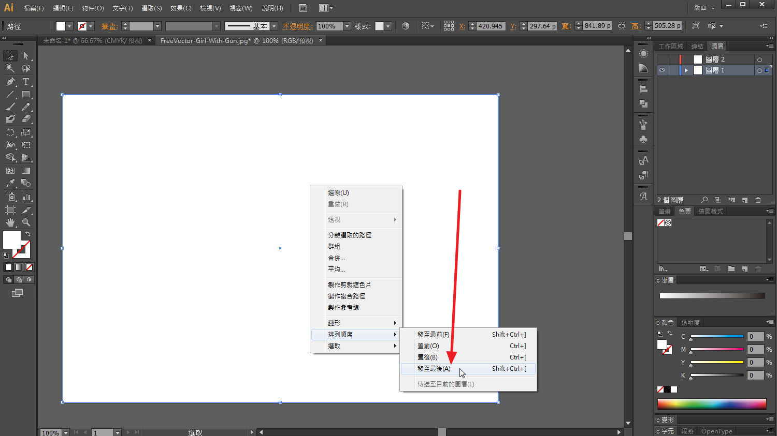Choose 移至最後(A) from context submenu
This screenshot has height=436, width=777.
468,369
